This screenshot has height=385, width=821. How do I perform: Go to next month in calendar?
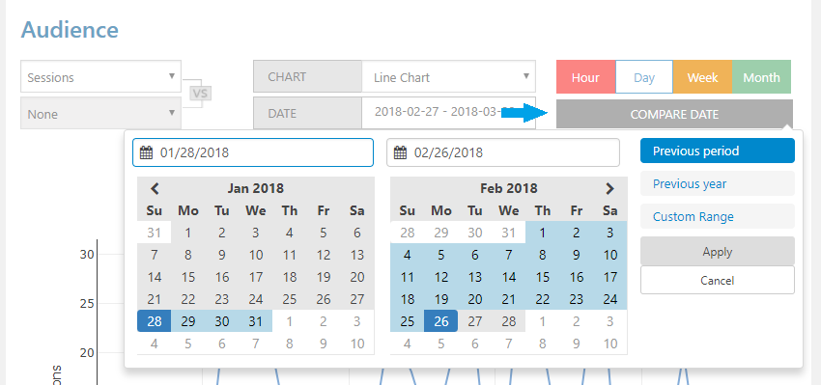609,188
